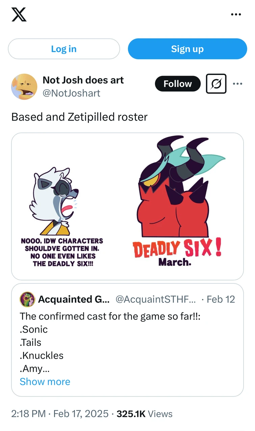Click the Not Josh does art display name
Viewport: 255px width, 431px height.
[x=83, y=80]
